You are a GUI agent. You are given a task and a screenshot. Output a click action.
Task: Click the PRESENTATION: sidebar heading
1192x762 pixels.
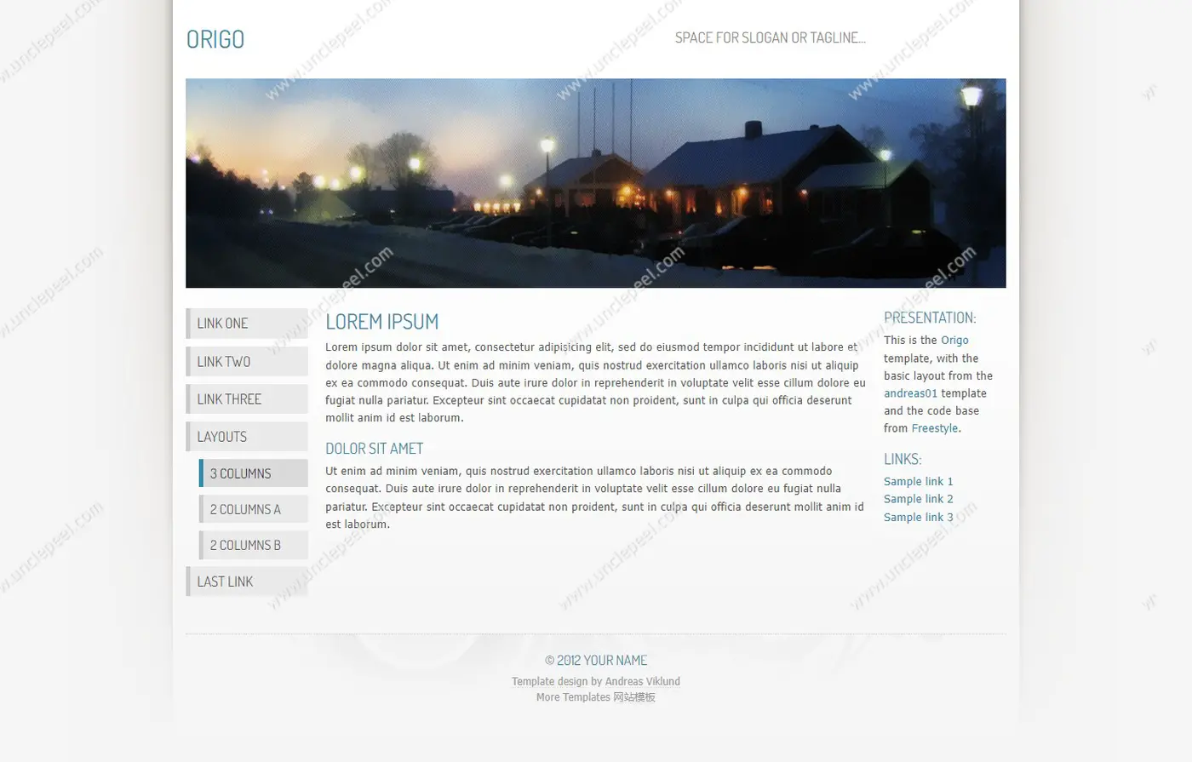click(930, 318)
